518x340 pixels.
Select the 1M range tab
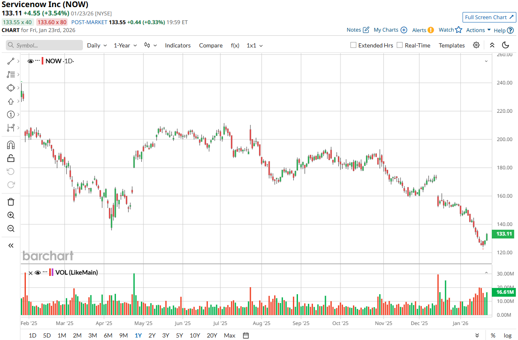tap(62, 335)
